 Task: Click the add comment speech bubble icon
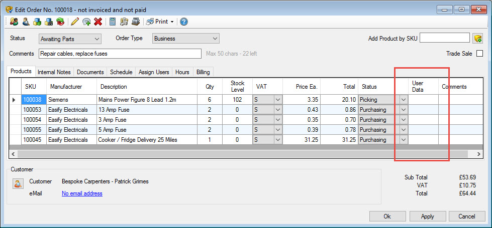[86, 22]
